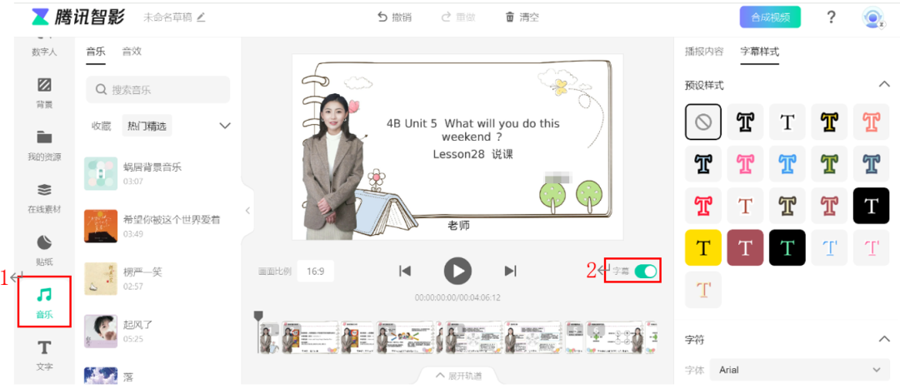900x389 pixels.
Task: Choose black T on yellow preset
Action: (x=703, y=248)
